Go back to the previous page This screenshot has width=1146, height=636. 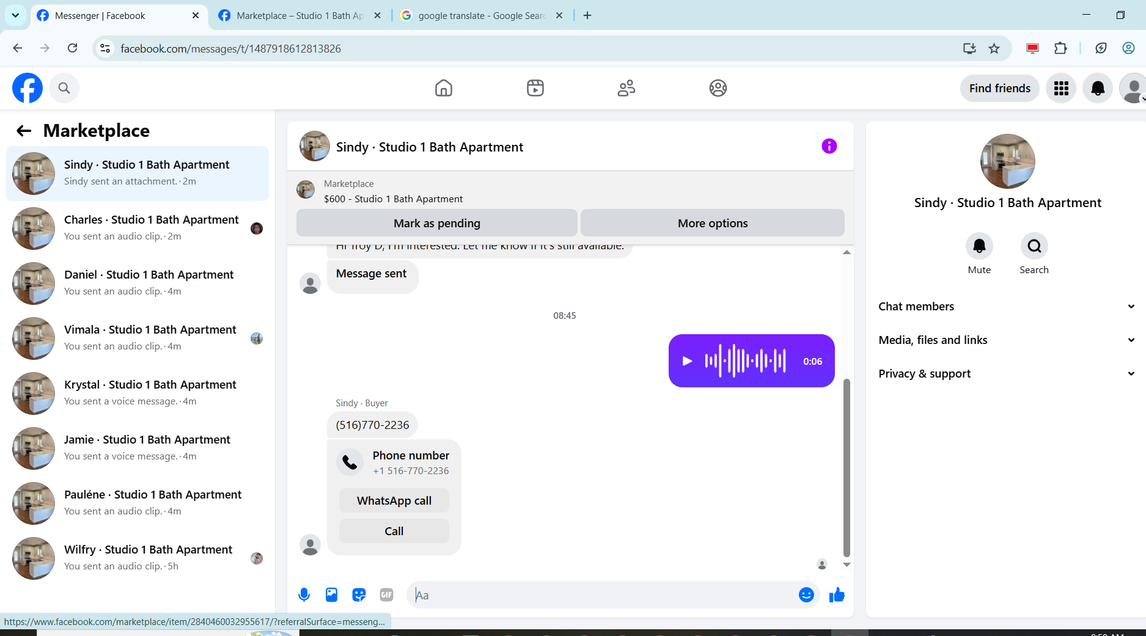pyautogui.click(x=18, y=48)
